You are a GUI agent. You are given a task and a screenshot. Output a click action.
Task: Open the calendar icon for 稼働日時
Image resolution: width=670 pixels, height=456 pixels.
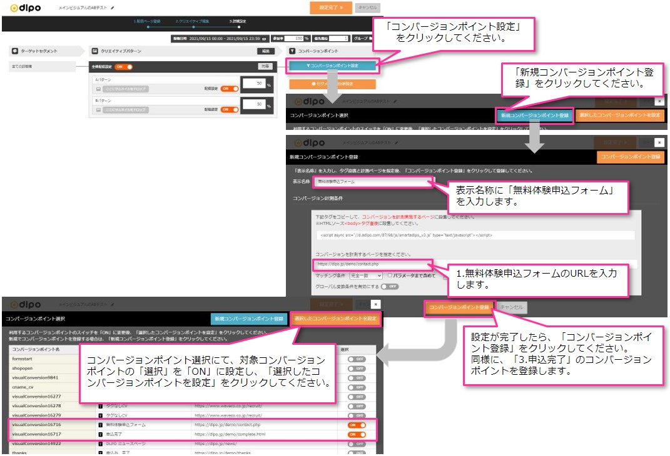(x=264, y=39)
